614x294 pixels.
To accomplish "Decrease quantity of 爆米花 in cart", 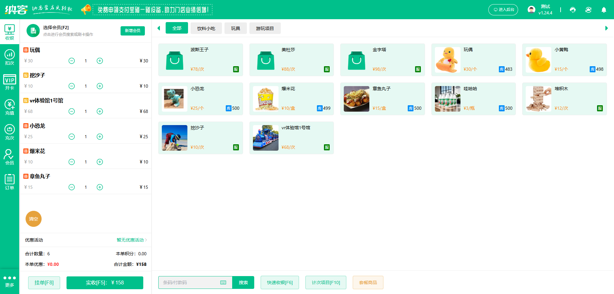I will coord(72,162).
